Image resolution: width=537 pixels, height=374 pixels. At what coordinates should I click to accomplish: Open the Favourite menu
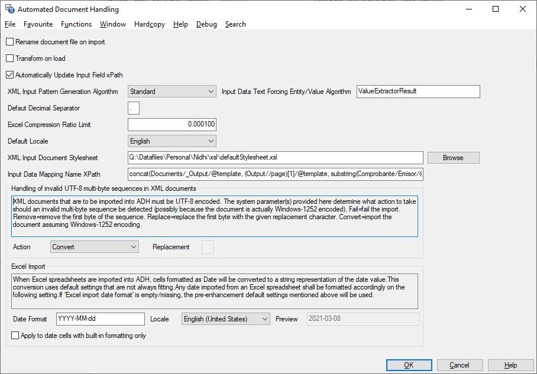38,24
